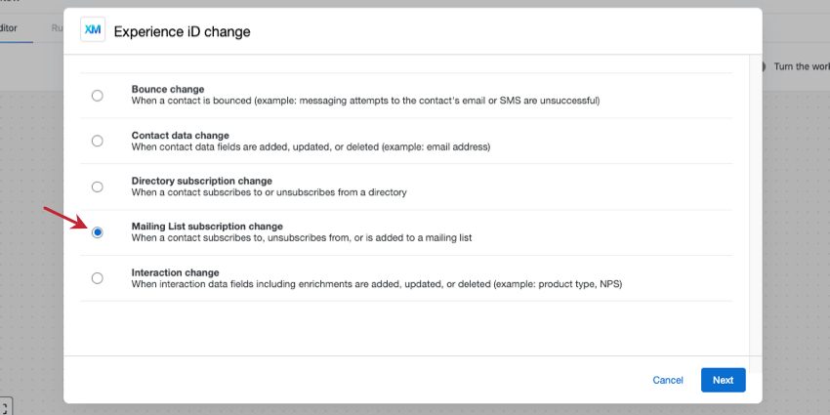Click the selected Mailing List subscription radio
This screenshot has height=415, width=830.
pyautogui.click(x=97, y=232)
